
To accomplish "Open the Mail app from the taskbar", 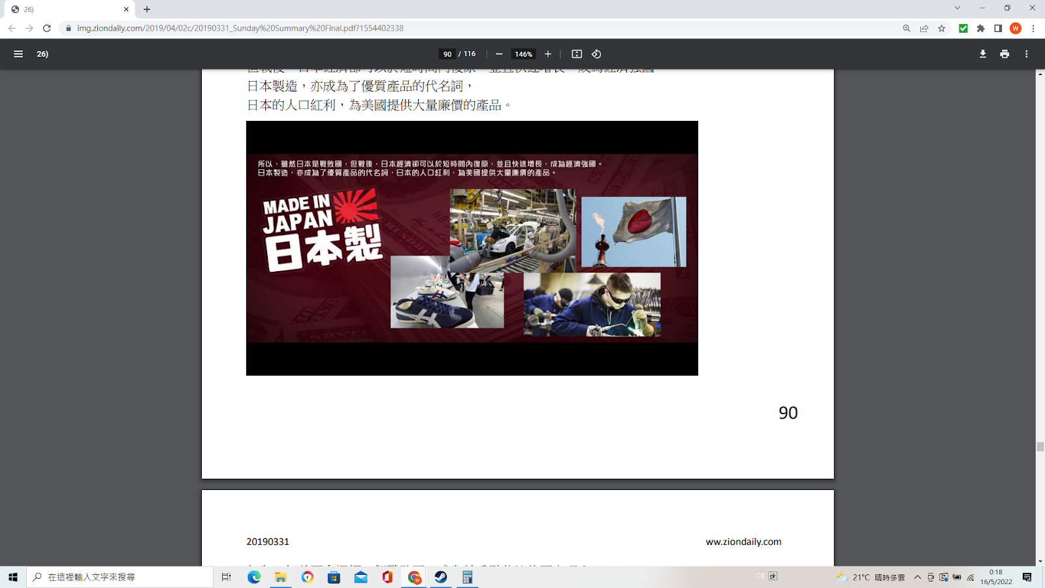I will [x=361, y=577].
